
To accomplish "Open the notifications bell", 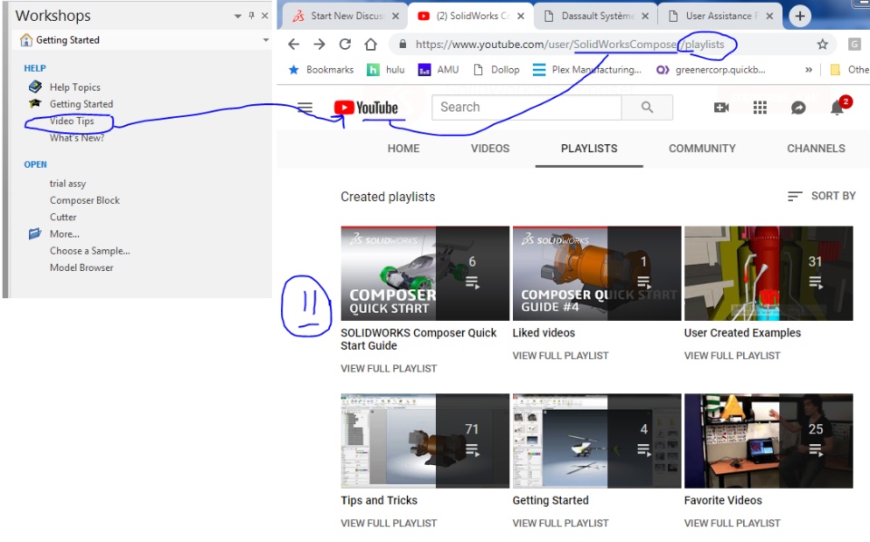I will (x=837, y=107).
